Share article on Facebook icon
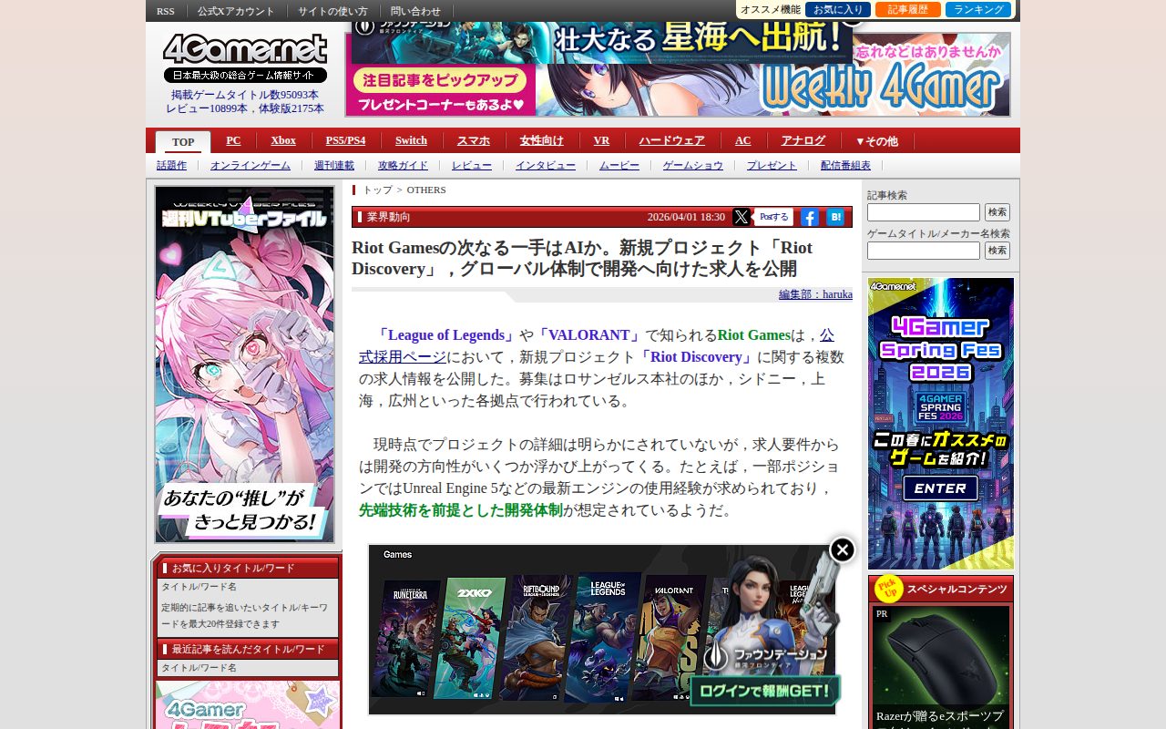The image size is (1166, 729). tap(809, 217)
